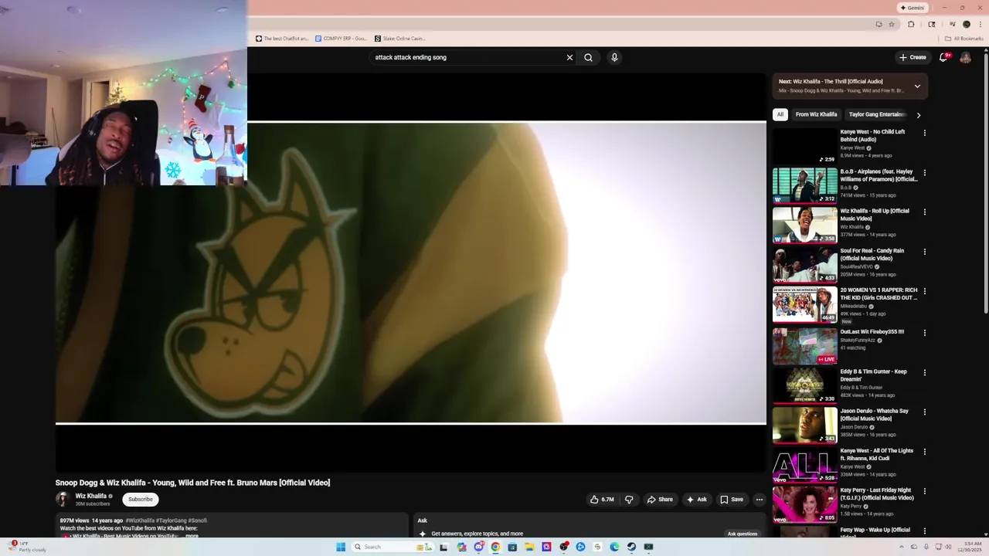Open Chrome from the taskbar
The height and width of the screenshot is (556, 989).
[495, 547]
